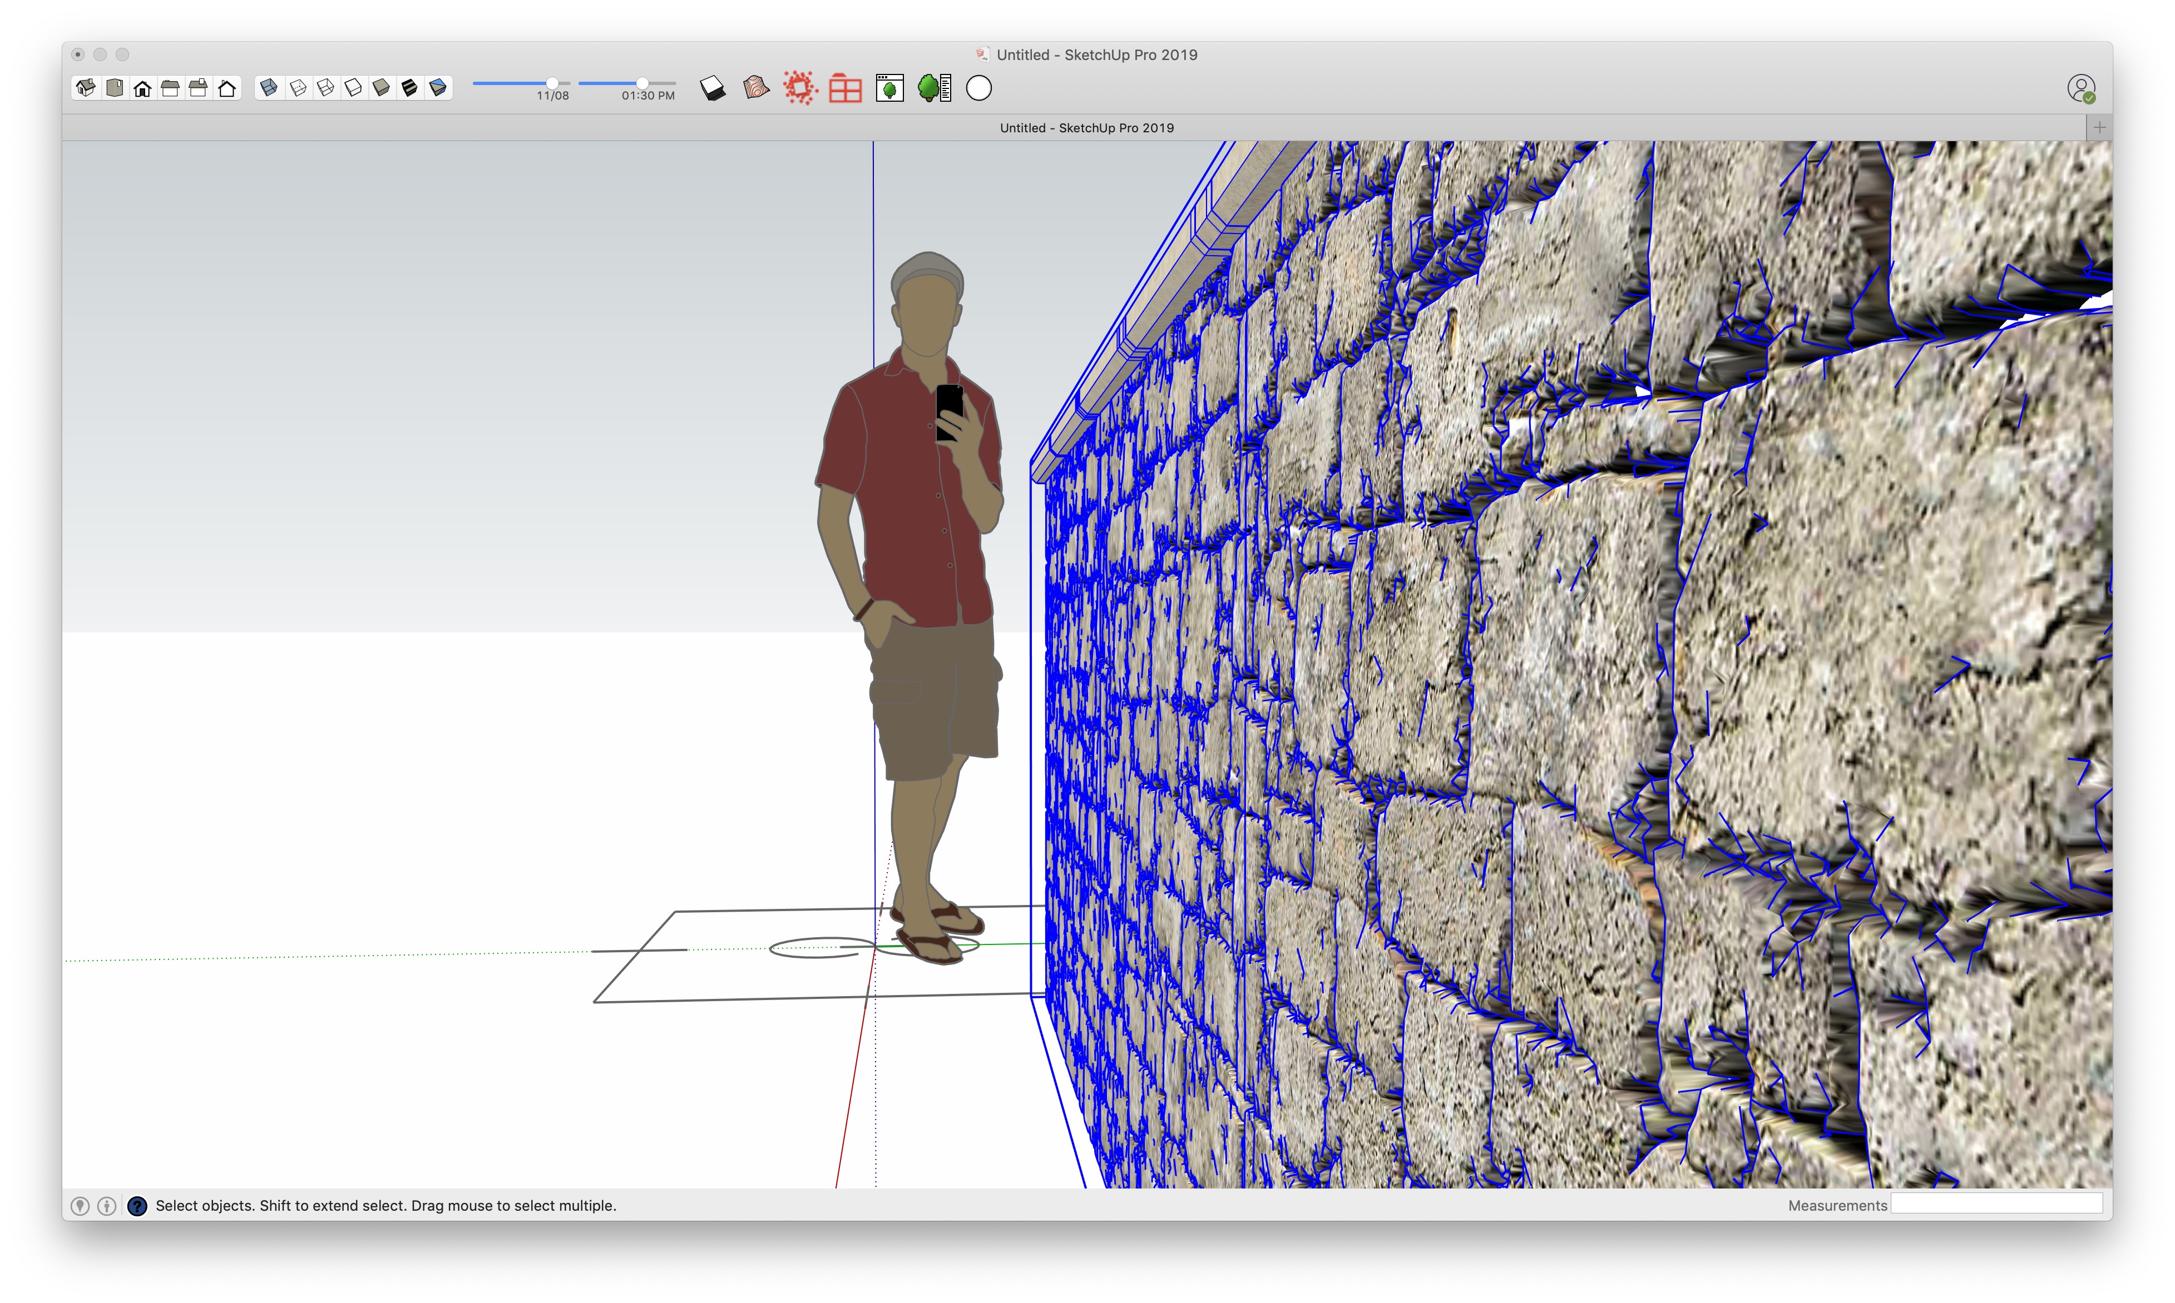Select the Top view icon
This screenshot has height=1303, width=2175.
(114, 88)
